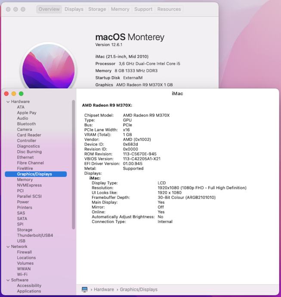Select Applications under Software
Screen dimensions: 281x297
pos(29,291)
